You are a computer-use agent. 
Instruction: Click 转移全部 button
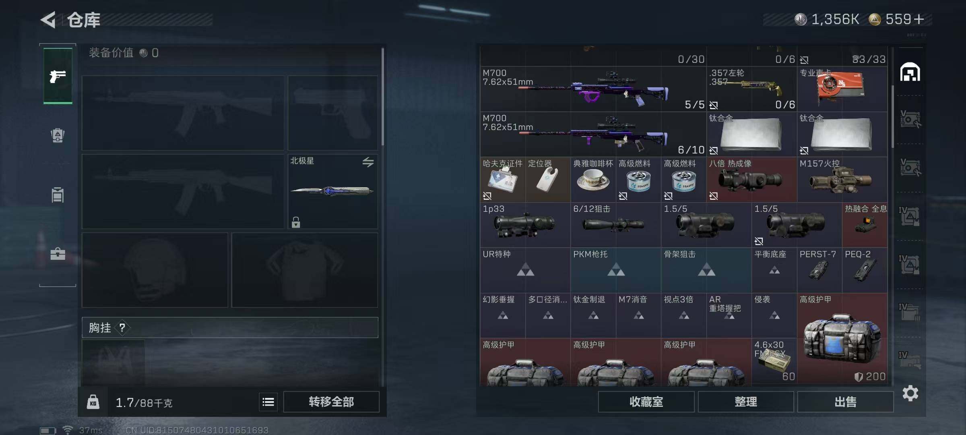(331, 402)
